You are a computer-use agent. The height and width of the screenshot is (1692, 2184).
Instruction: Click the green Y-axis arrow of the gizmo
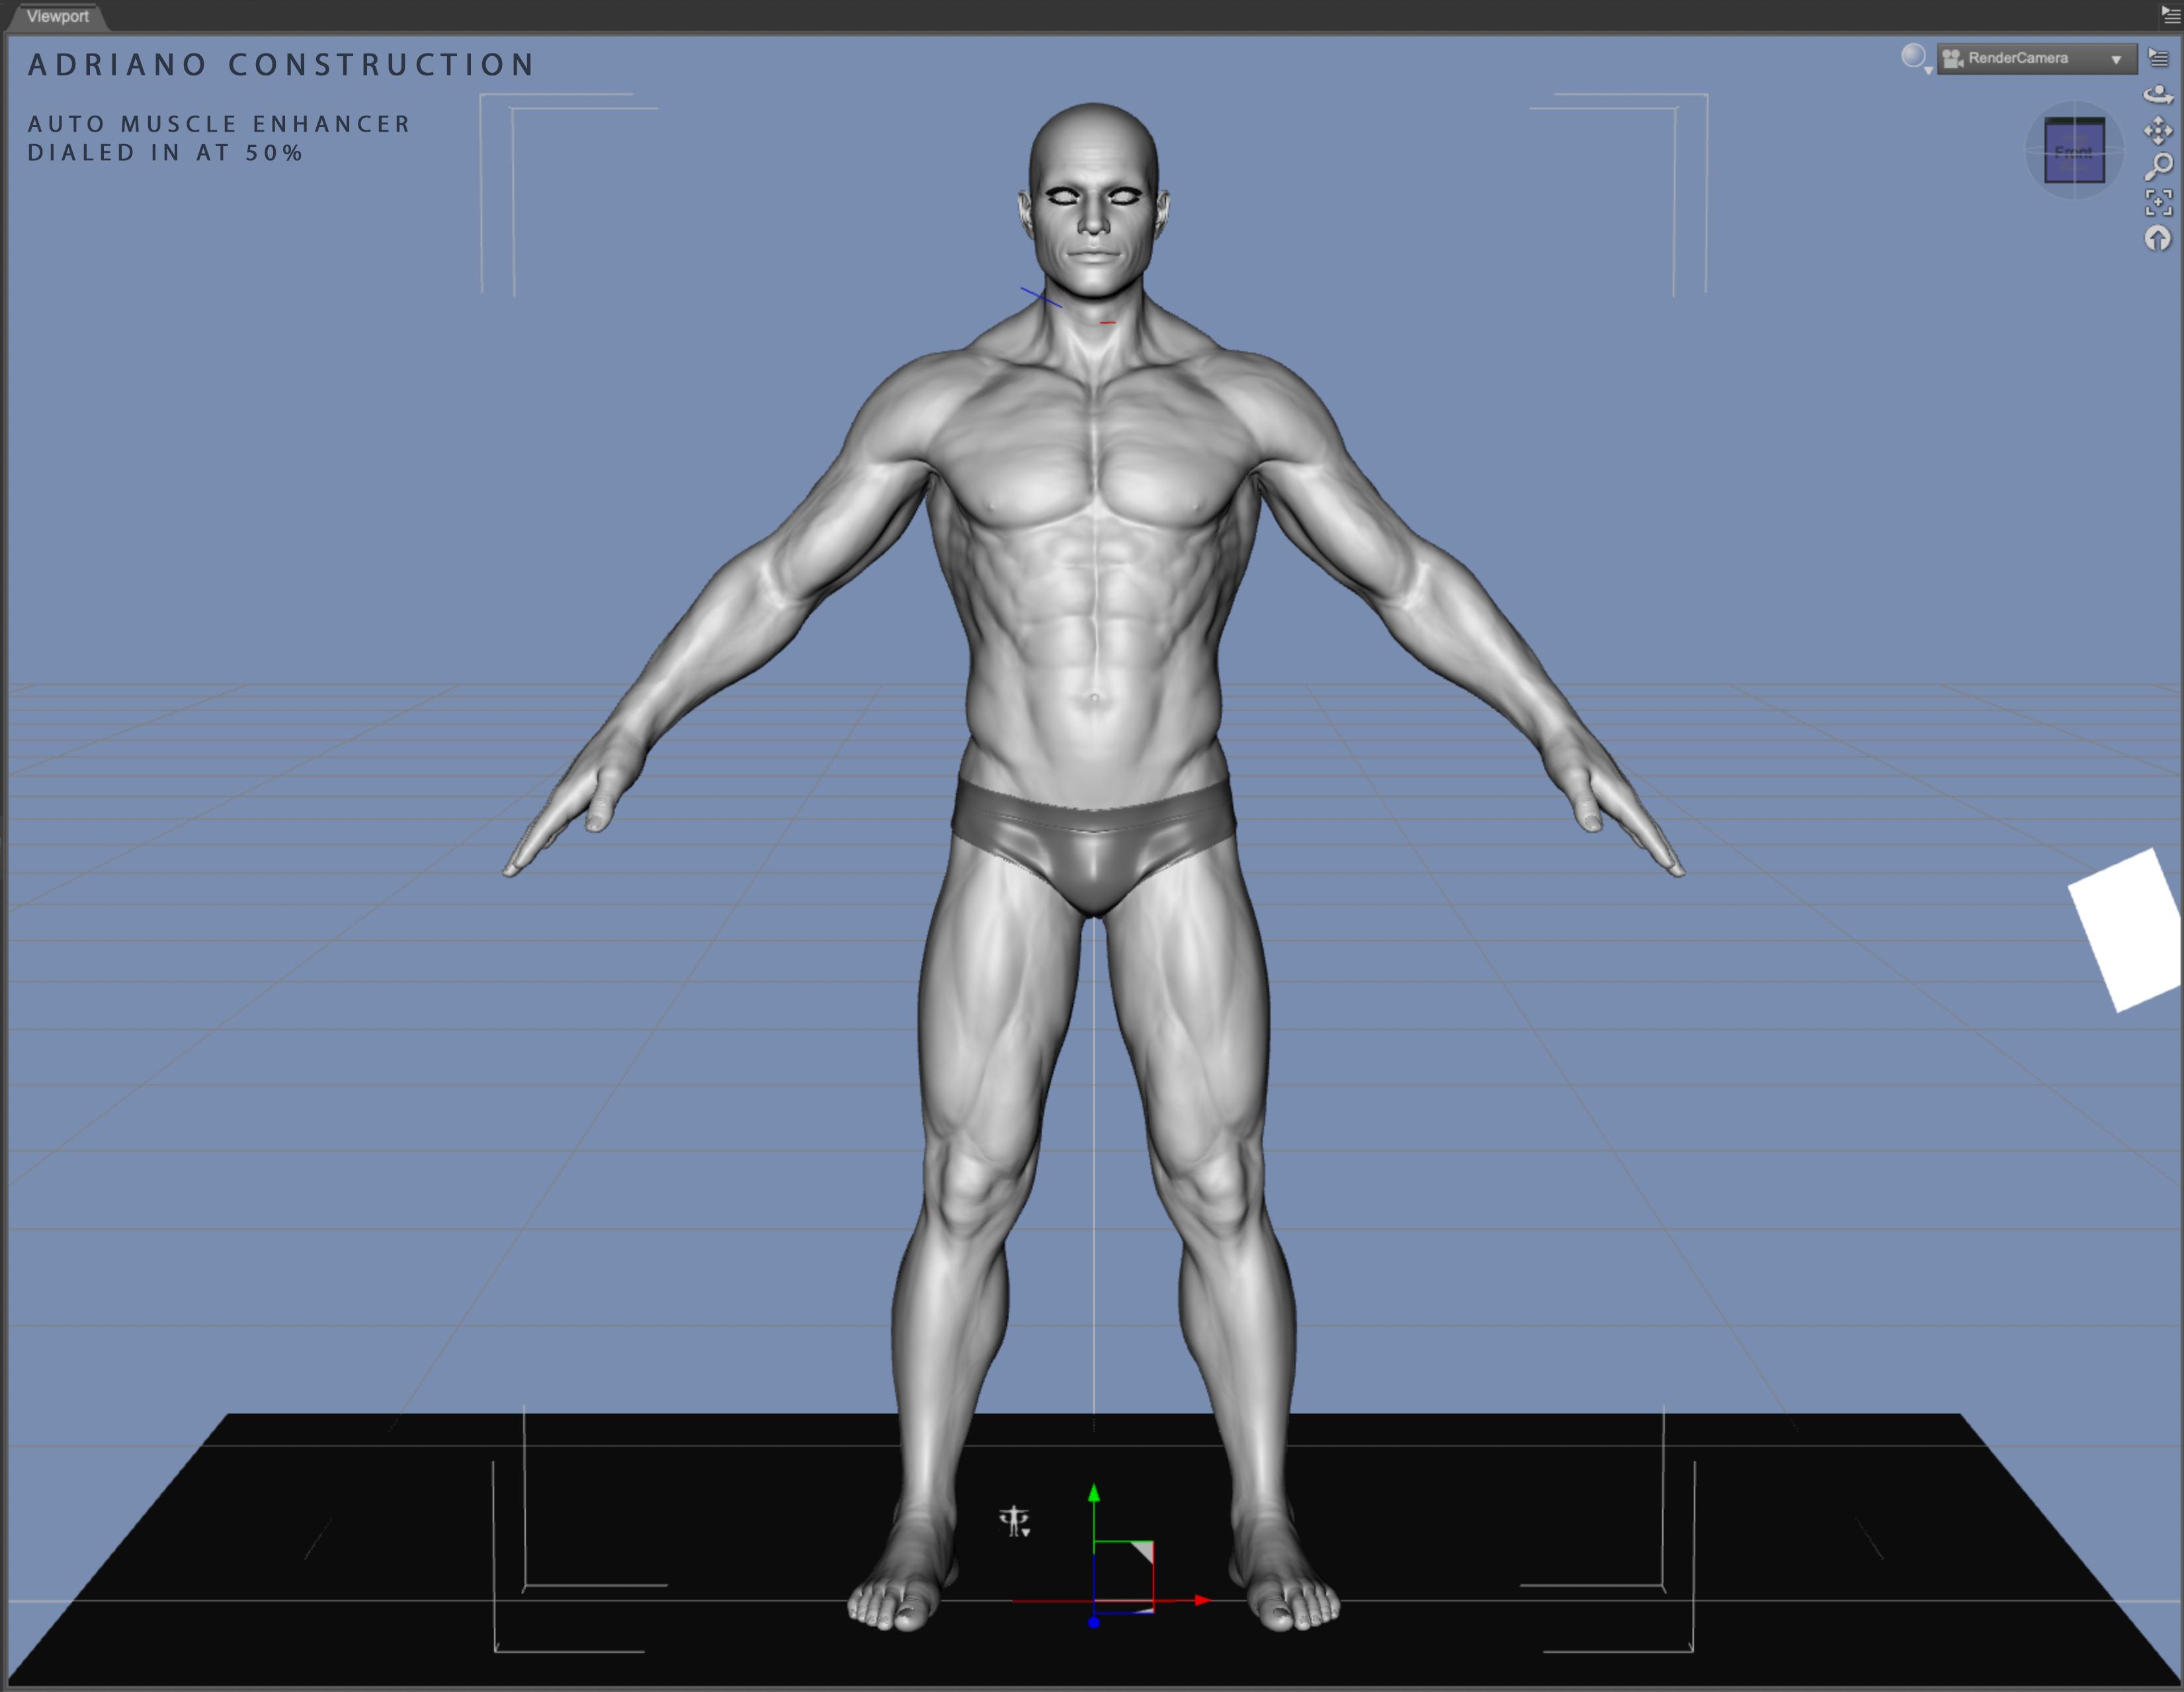pyautogui.click(x=1094, y=1493)
